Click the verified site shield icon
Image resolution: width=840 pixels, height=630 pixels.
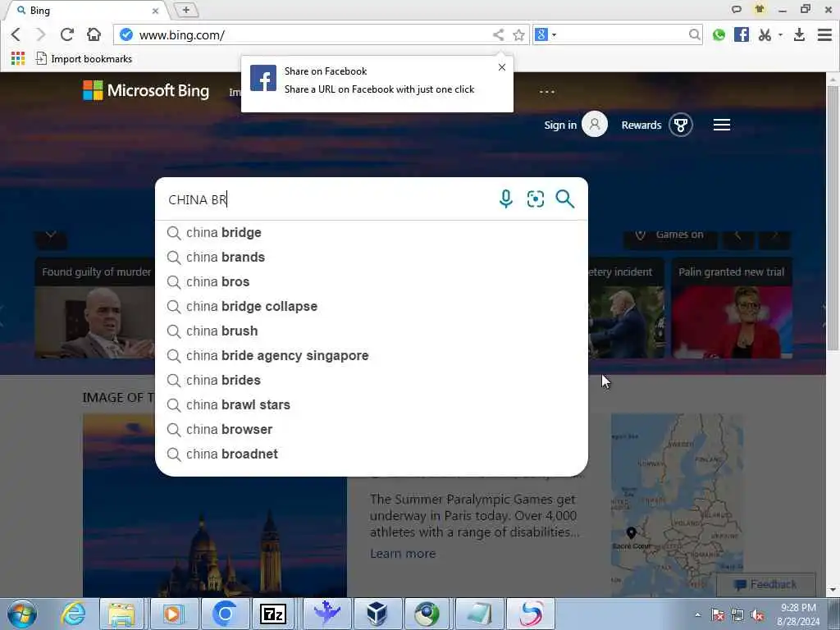click(x=126, y=34)
